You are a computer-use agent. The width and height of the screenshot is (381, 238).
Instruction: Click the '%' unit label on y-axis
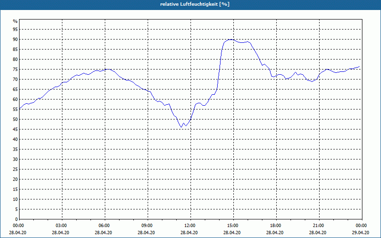pyautogui.click(x=15, y=21)
